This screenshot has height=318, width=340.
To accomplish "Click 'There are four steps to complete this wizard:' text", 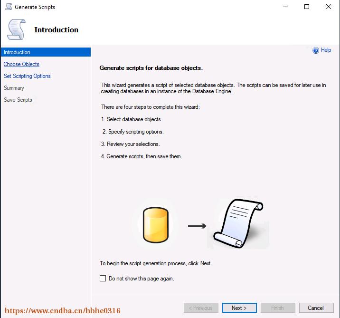I will [150, 107].
